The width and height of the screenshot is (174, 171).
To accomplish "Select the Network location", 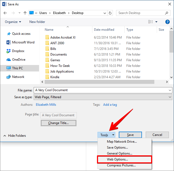I will click(x=18, y=77).
